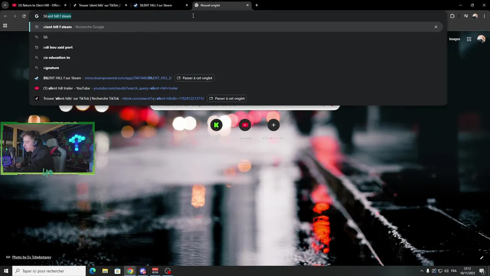Open the circular recorder taskbar icon
The height and width of the screenshot is (276, 490).
168,271
